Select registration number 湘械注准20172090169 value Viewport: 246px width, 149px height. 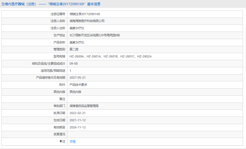pyautogui.click(x=84, y=14)
